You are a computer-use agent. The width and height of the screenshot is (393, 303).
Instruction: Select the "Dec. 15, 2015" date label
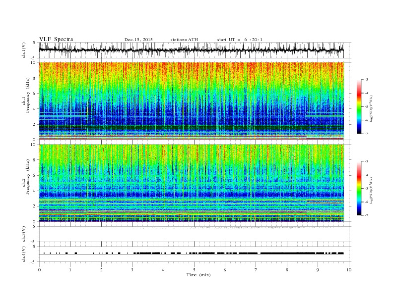pos(138,40)
